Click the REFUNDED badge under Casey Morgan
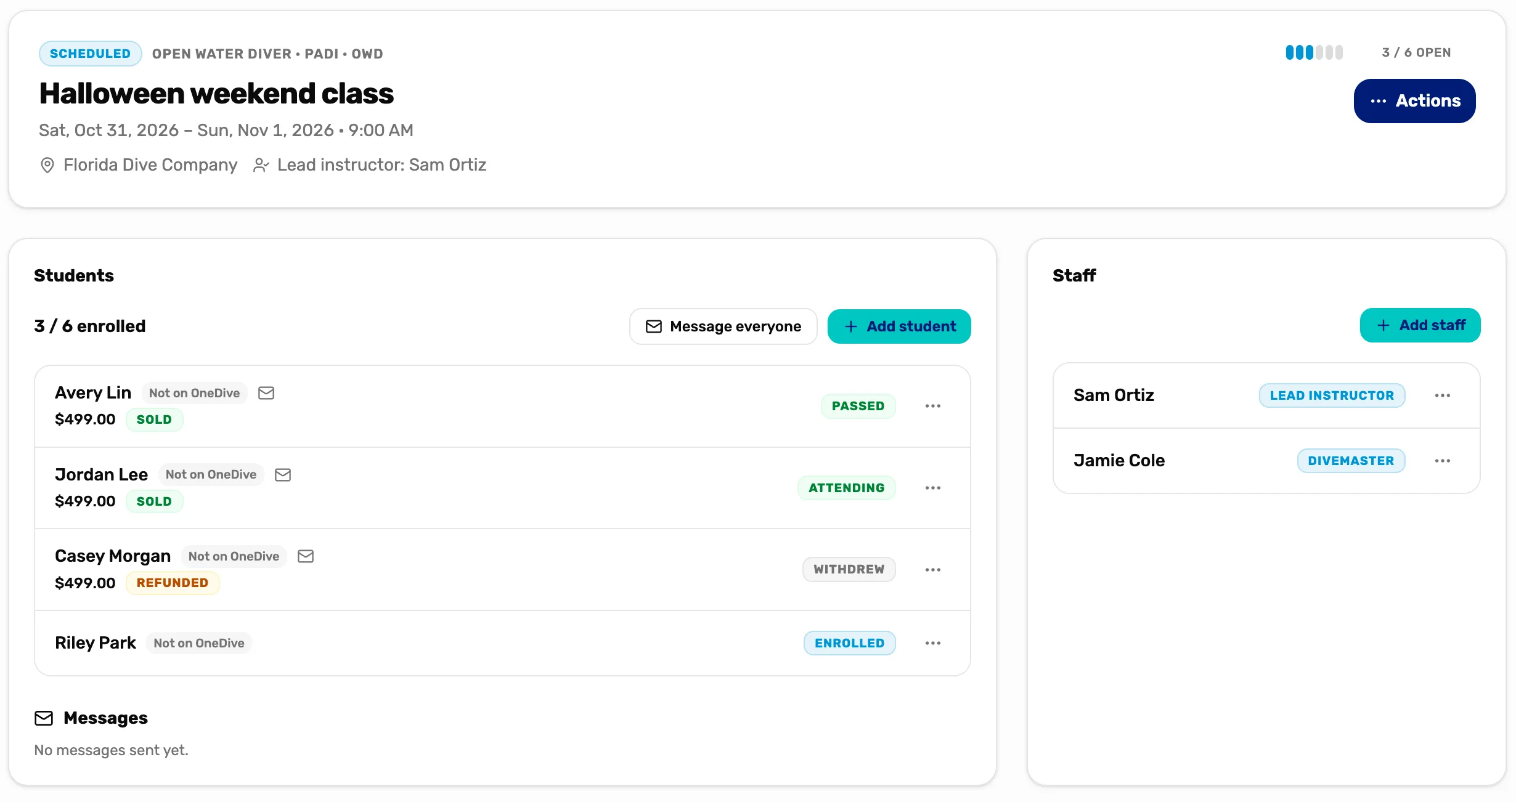The image size is (1516, 802). pyautogui.click(x=173, y=583)
